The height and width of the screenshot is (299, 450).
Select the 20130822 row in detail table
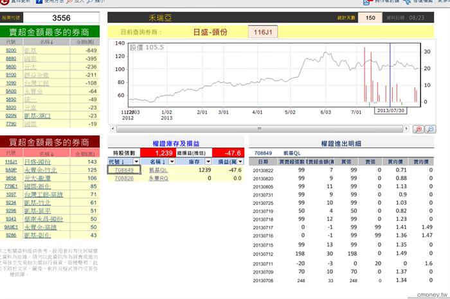pos(341,170)
